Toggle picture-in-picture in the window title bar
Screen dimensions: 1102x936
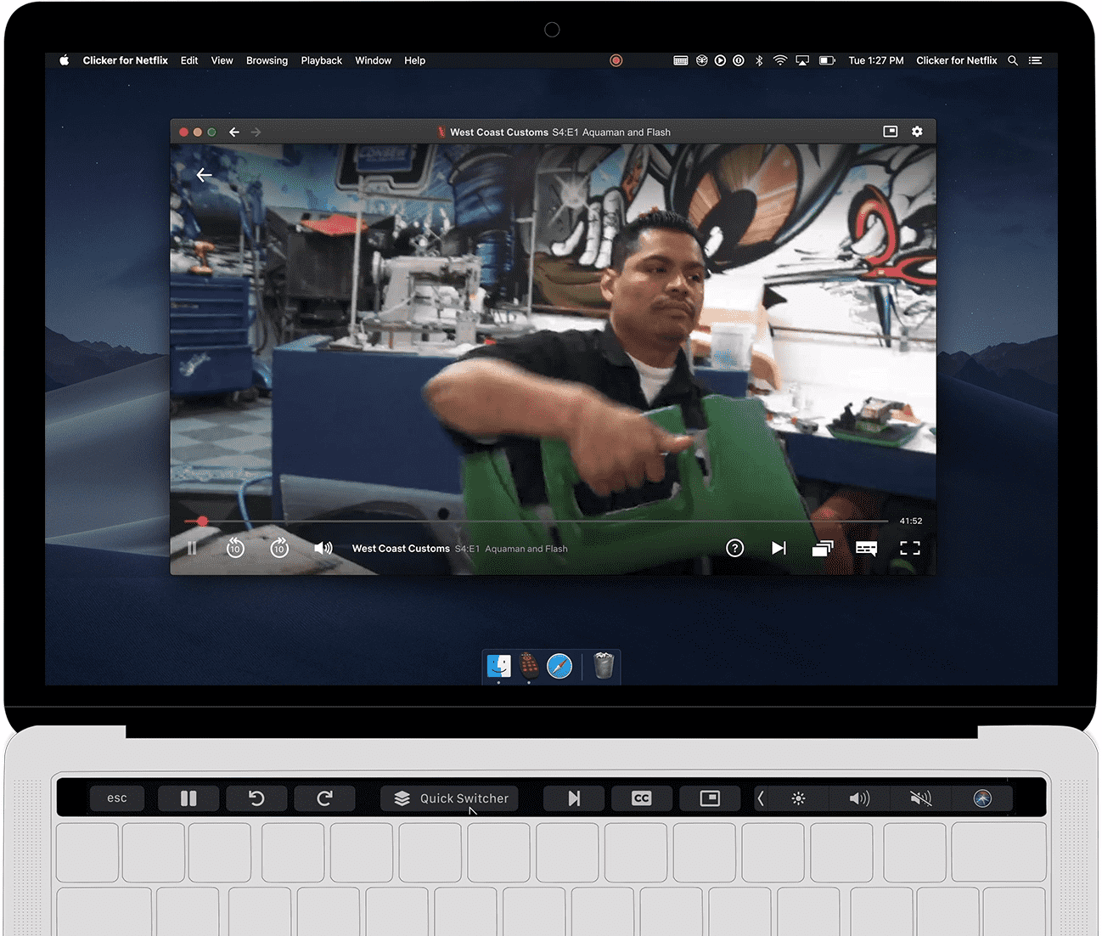[891, 132]
